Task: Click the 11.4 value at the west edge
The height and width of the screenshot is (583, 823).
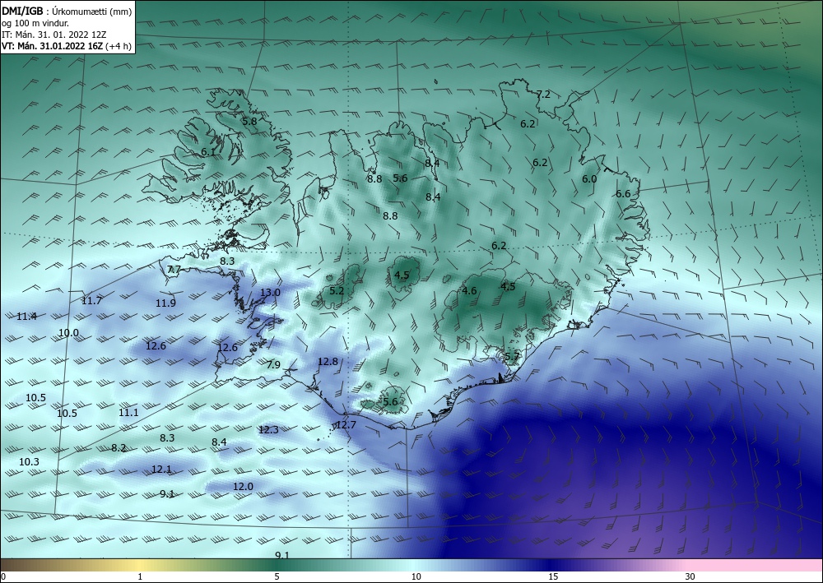Action: click(27, 317)
